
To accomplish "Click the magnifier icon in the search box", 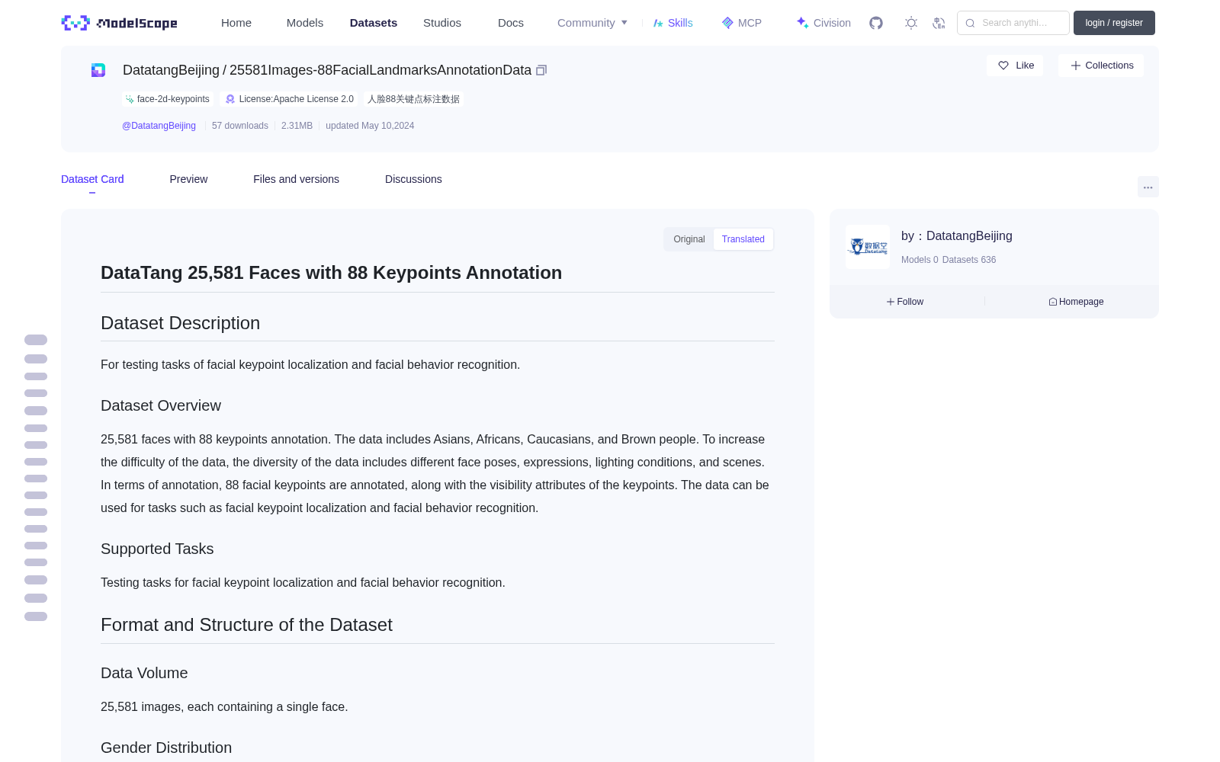I will click(970, 23).
